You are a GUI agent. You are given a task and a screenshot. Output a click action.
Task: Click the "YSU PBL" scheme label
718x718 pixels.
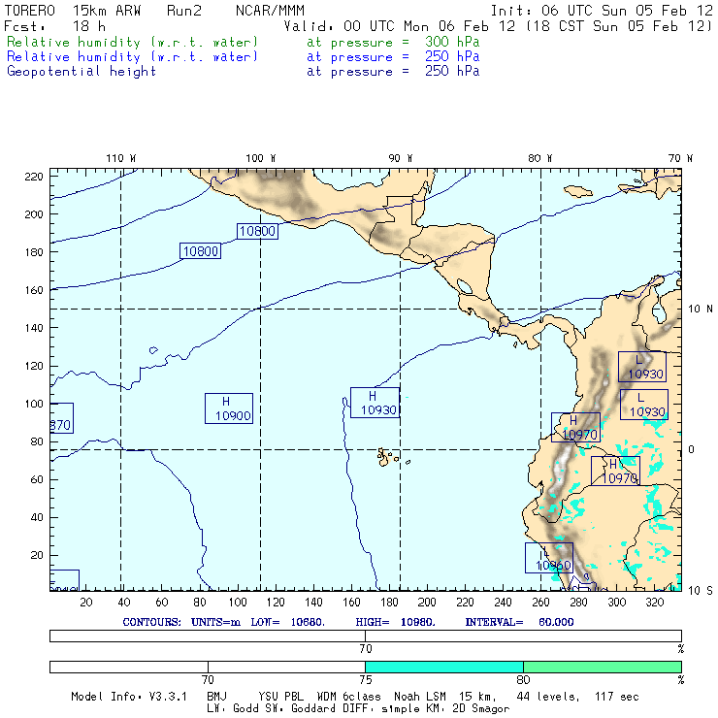pyautogui.click(x=280, y=697)
